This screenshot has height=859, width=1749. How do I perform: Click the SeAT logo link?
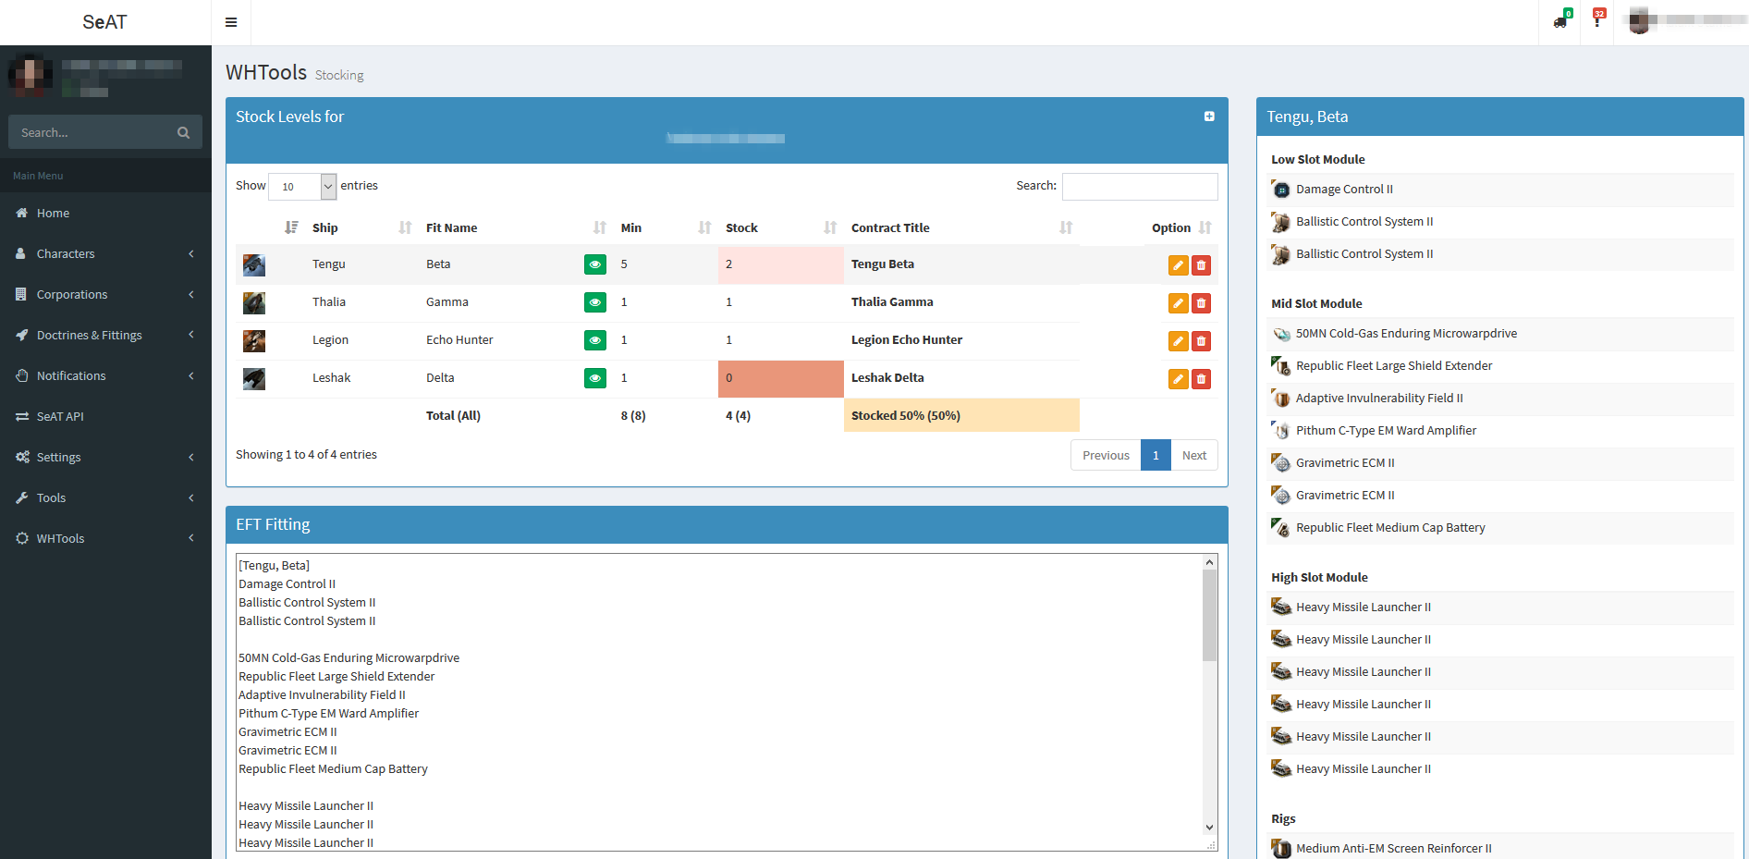click(104, 22)
